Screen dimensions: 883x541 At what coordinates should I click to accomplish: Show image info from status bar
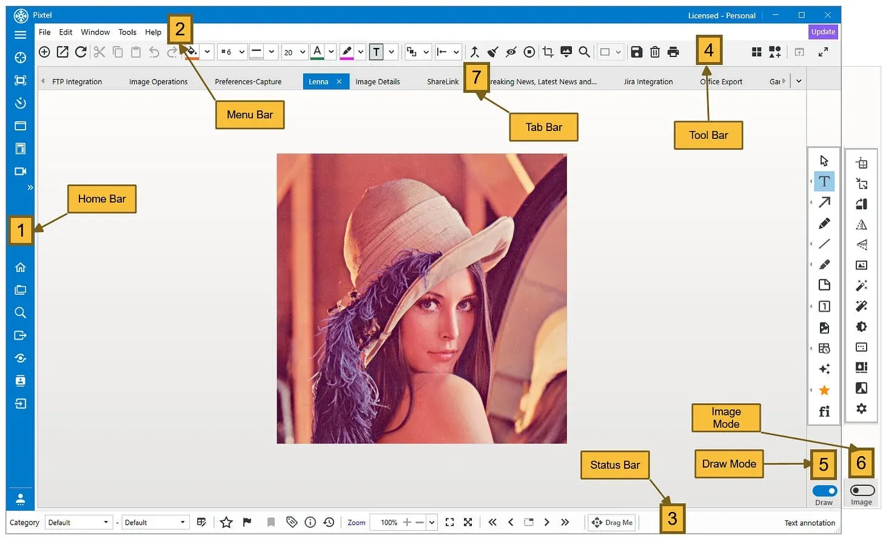point(311,522)
